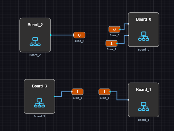Viewport: 174px width, 131px height.
Task: Click the Board_0 caption below its block
Action: pyautogui.click(x=144, y=50)
